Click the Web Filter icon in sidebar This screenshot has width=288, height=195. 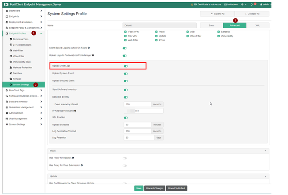coord(11,51)
